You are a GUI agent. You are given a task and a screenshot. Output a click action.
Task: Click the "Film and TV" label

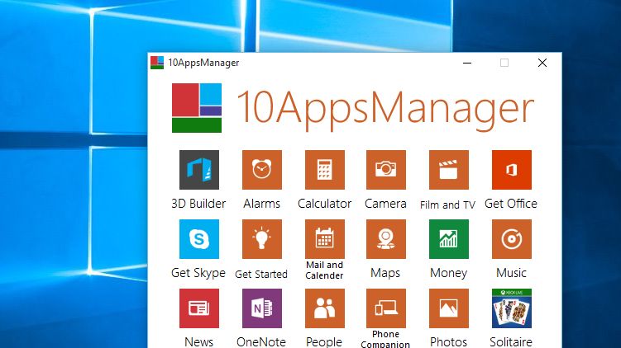[x=447, y=205]
